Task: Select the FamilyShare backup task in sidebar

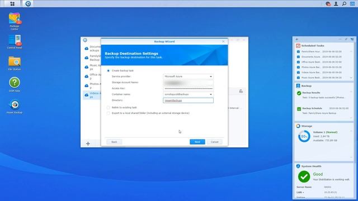Action: click(92, 58)
